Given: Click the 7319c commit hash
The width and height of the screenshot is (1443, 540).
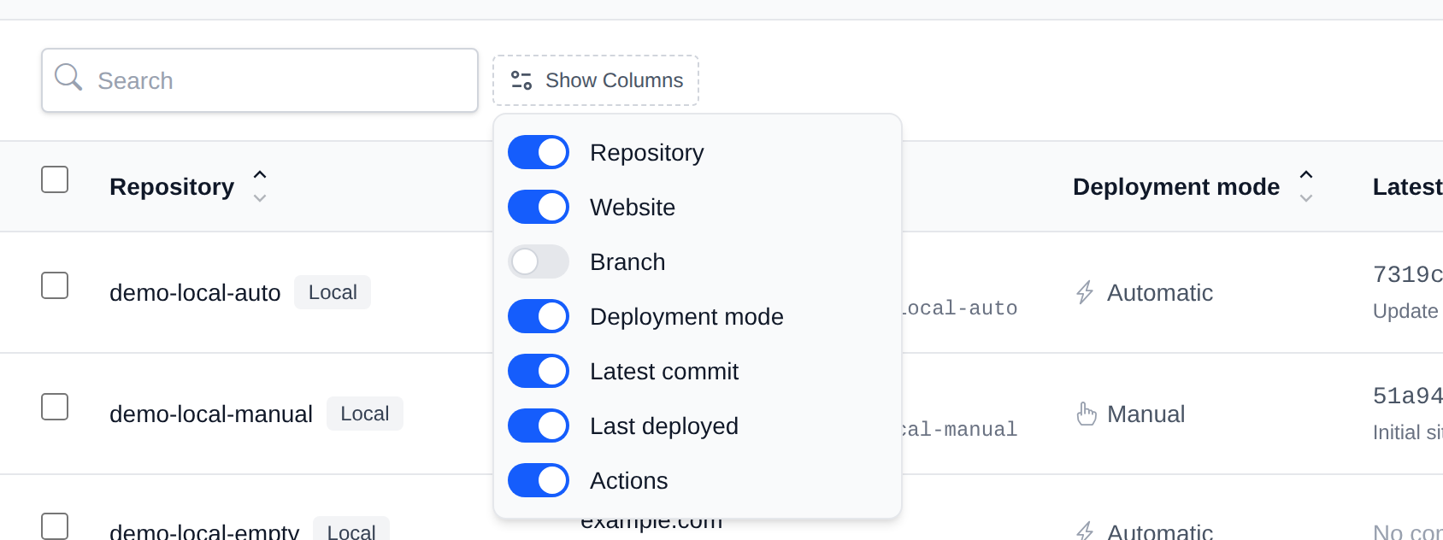Looking at the screenshot, I should pos(1407,274).
